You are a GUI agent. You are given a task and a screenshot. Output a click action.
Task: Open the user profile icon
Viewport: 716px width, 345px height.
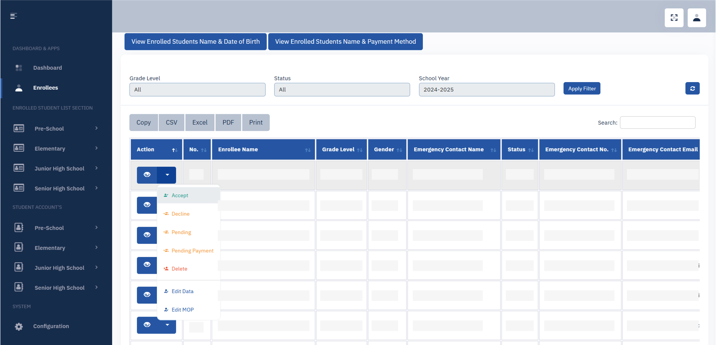coord(696,18)
